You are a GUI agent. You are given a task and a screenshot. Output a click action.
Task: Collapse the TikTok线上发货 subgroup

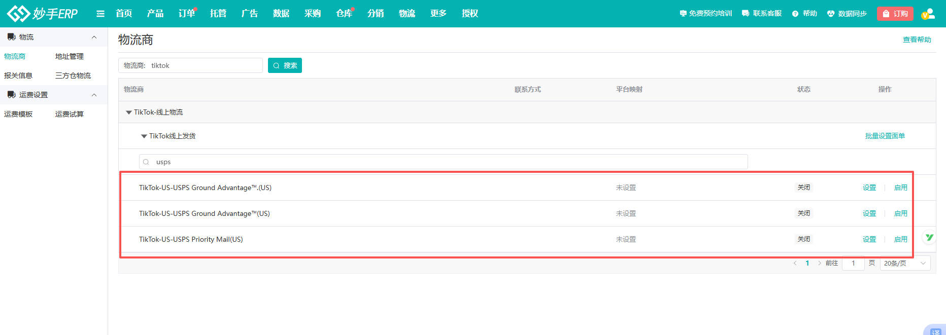(144, 136)
